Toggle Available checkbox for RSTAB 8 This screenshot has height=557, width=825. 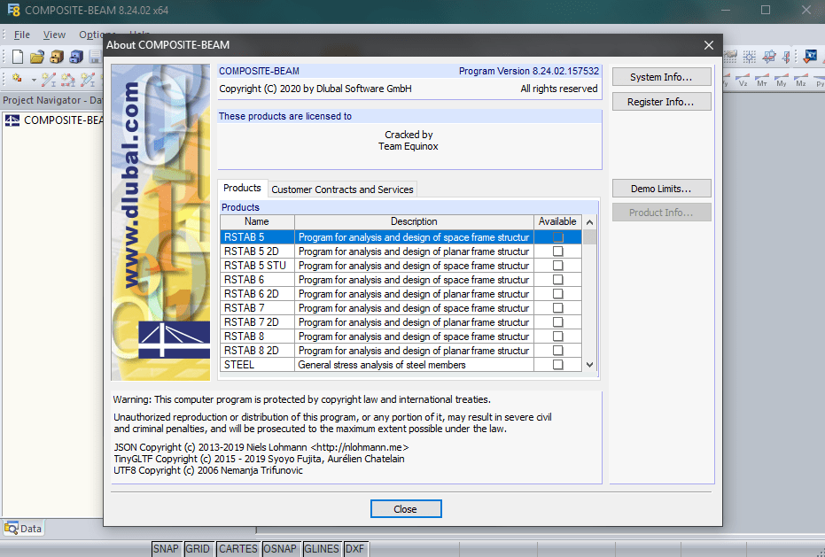(557, 337)
